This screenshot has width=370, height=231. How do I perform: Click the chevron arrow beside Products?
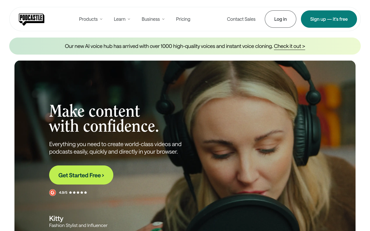[101, 19]
